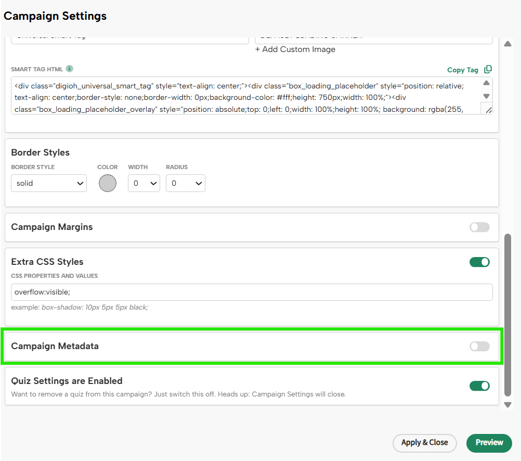521x461 pixels.
Task: Click the Smart Tag HTML info icon
Action: pyautogui.click(x=70, y=69)
